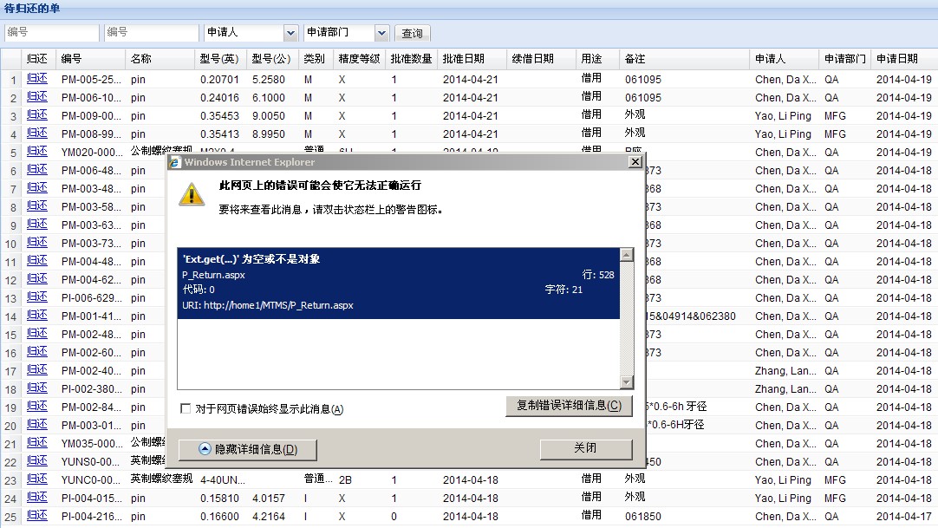Screen dimensions: 938x528
Task: Sort by the 型号(公) column header
Action: (x=273, y=59)
